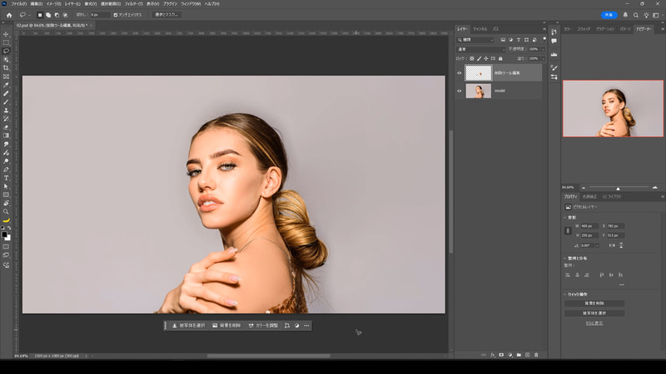Toggle the anti-alias checkbox
Screen dimensions: 666x374
116,15
